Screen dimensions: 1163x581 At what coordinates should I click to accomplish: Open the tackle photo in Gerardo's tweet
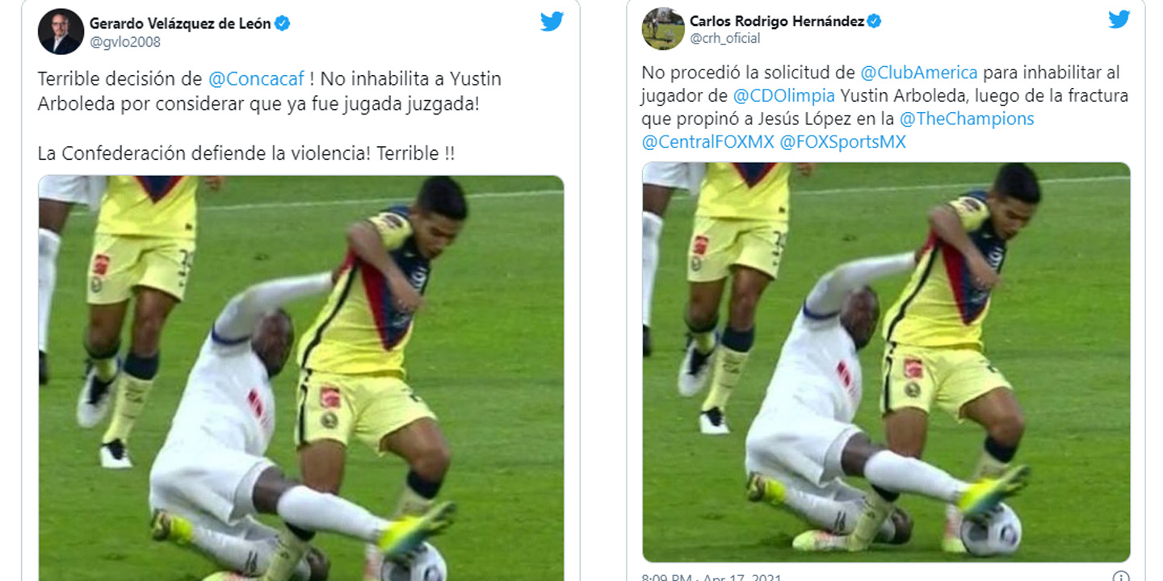click(300, 378)
